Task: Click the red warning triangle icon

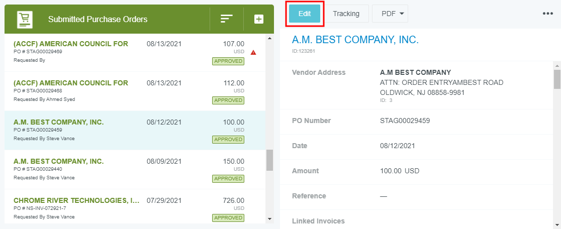Action: tap(253, 52)
